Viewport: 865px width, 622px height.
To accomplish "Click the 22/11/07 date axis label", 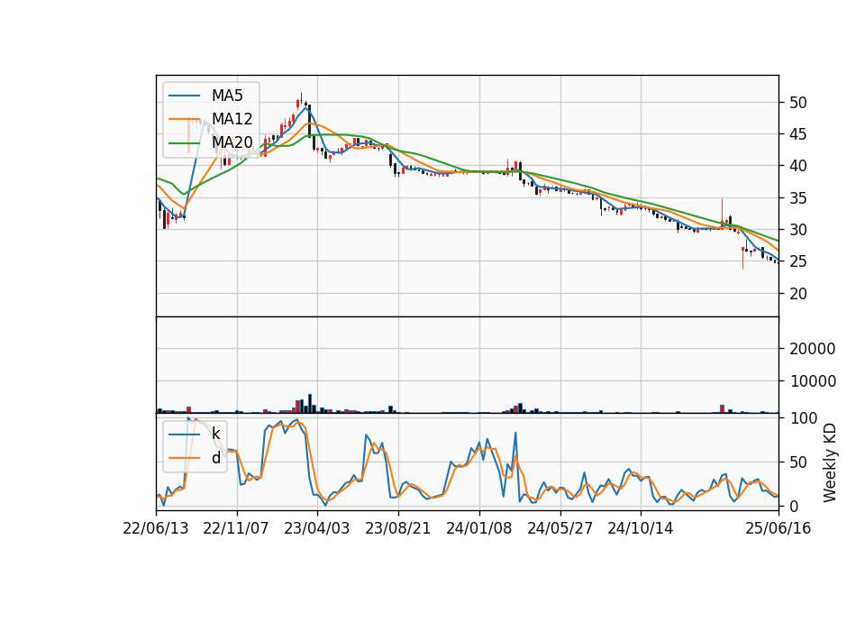I will [236, 528].
